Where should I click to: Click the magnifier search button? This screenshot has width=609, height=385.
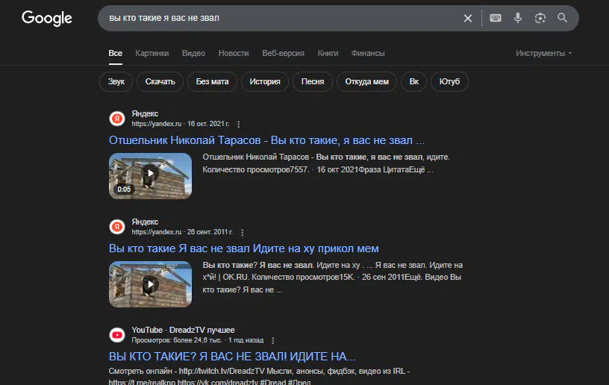pyautogui.click(x=563, y=18)
